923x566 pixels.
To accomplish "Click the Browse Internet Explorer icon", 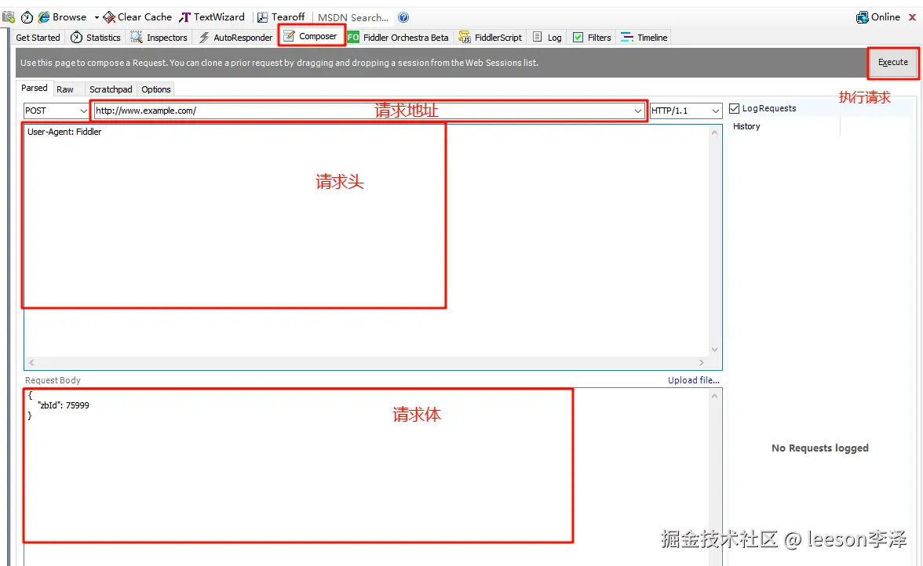I will [x=44, y=17].
